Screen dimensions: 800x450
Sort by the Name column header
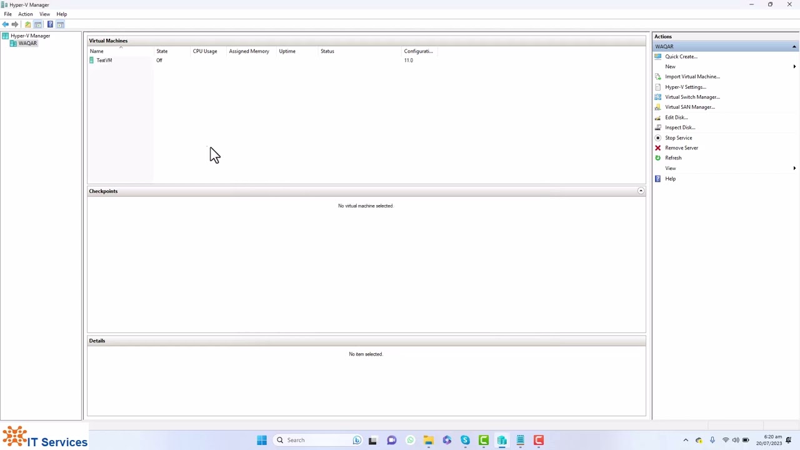click(x=121, y=51)
